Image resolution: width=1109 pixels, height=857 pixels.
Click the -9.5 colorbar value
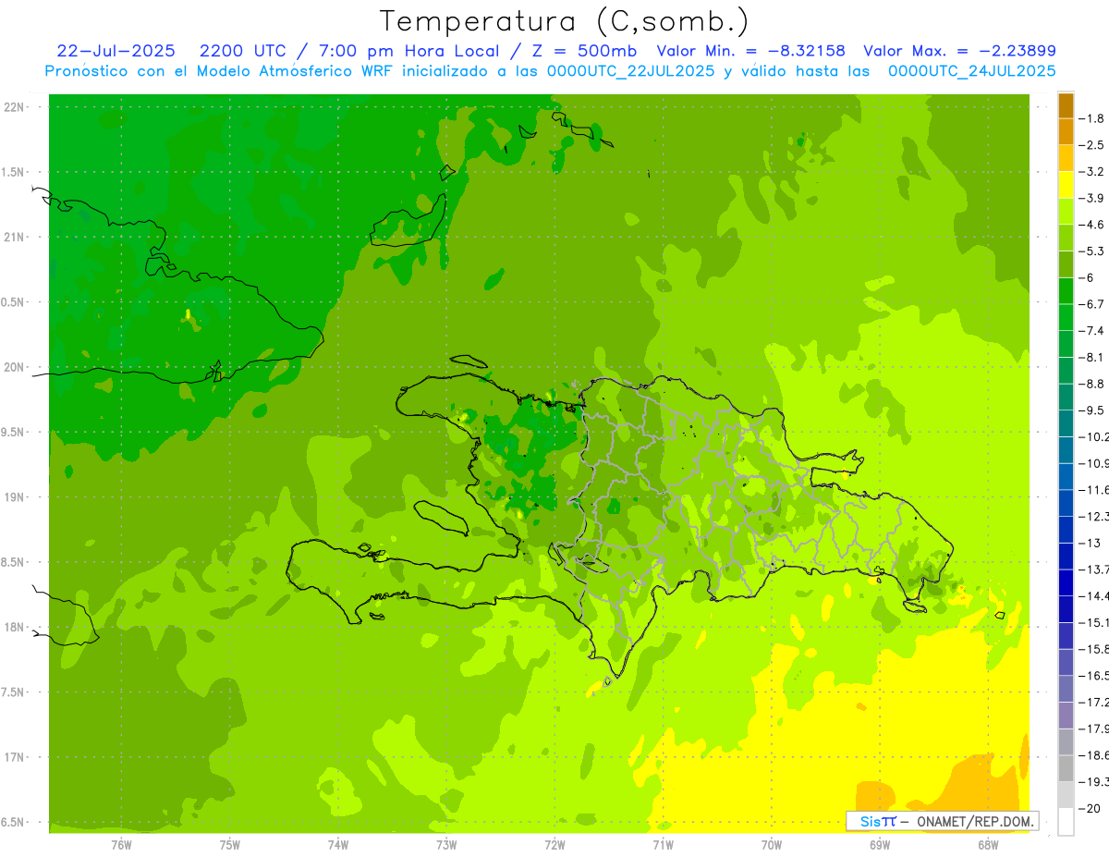1092,410
